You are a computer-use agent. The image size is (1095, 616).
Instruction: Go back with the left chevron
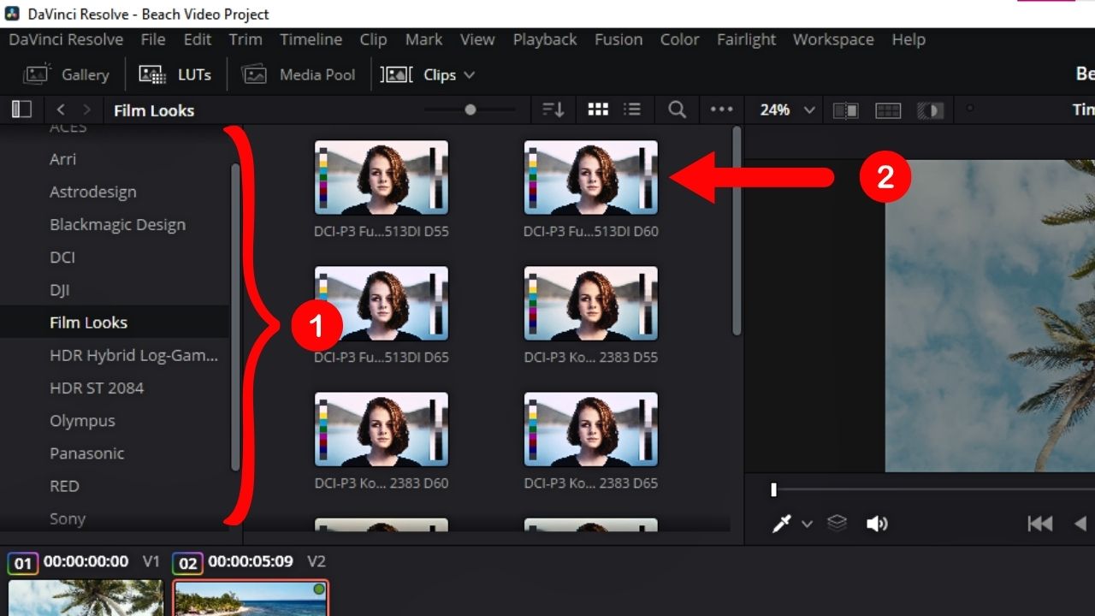coord(61,110)
